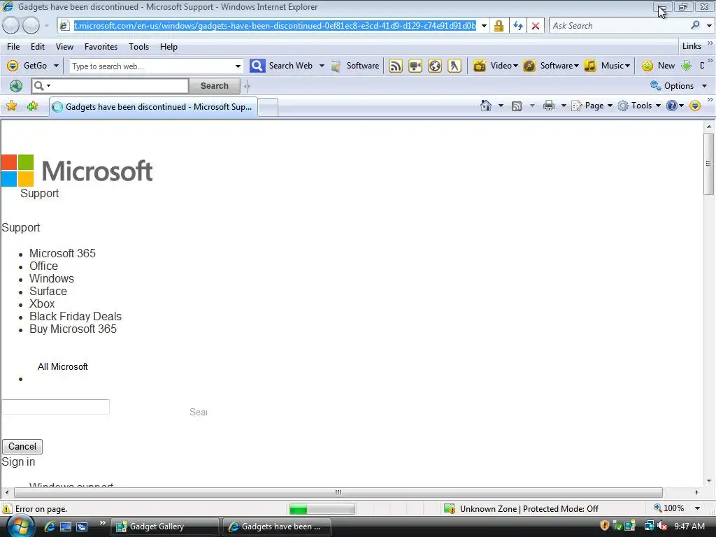Open the GetGo menu dropdown arrow
The image size is (716, 537).
tap(56, 66)
